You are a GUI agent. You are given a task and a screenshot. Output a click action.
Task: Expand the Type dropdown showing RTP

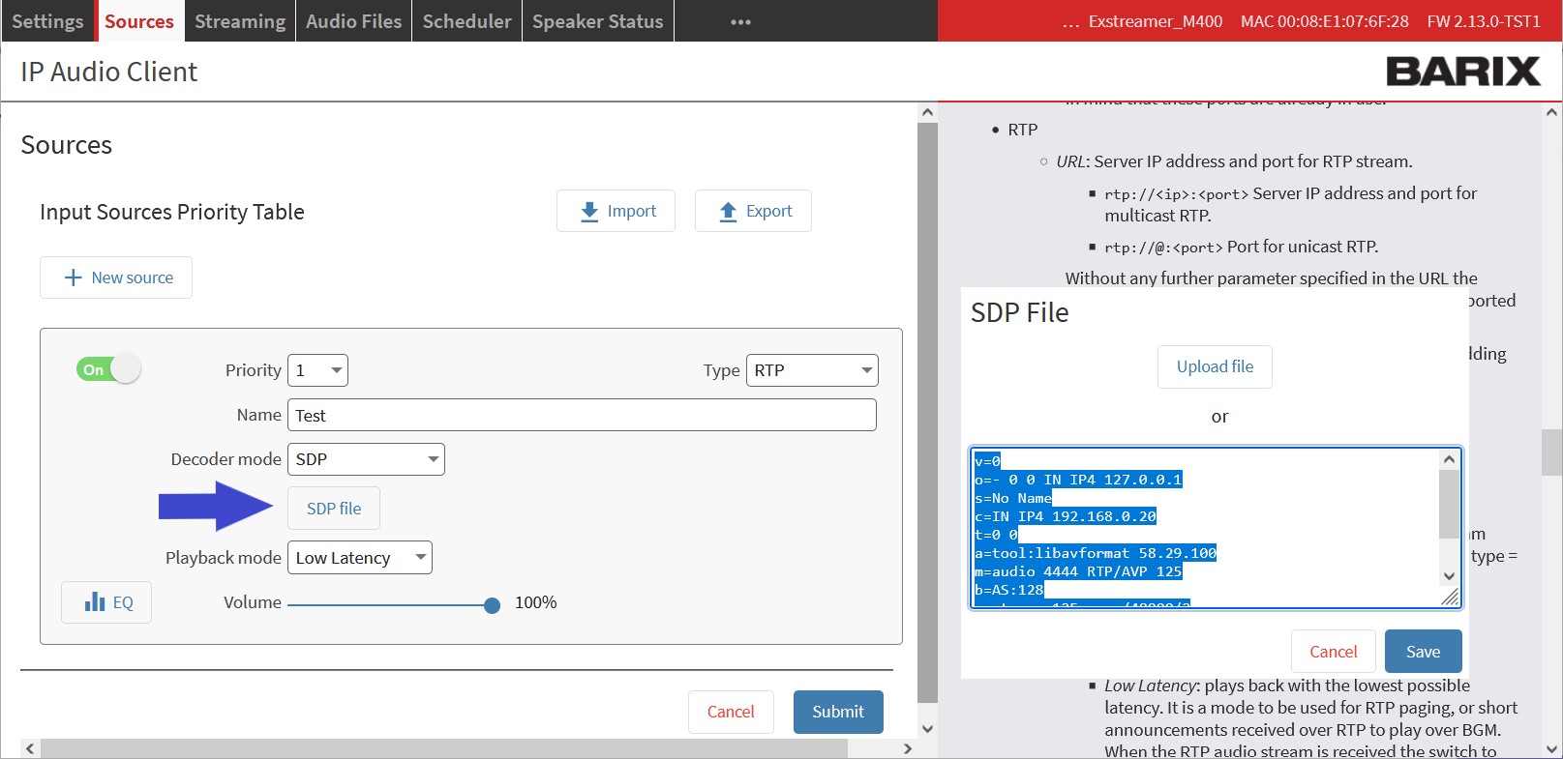[x=811, y=370]
